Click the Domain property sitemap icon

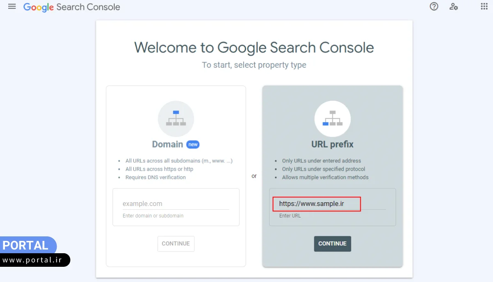tap(176, 119)
